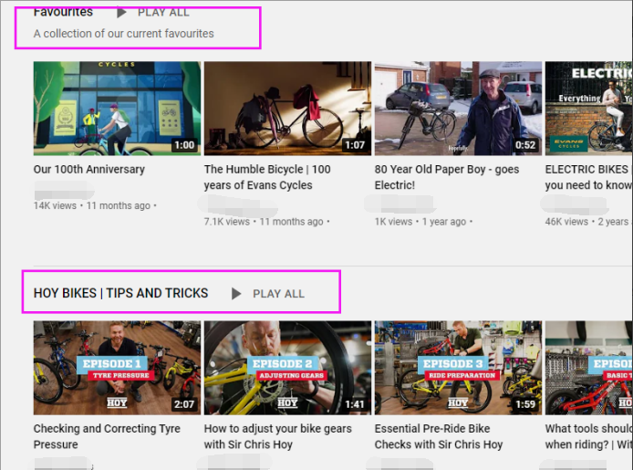Open the Episode 4 Basic Tools thumbnail
Screen dimensions: 633x470
tap(589, 368)
